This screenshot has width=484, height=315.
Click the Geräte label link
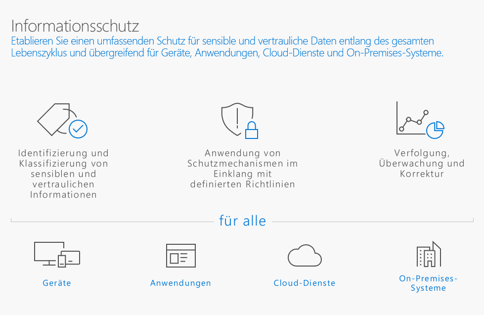(56, 283)
